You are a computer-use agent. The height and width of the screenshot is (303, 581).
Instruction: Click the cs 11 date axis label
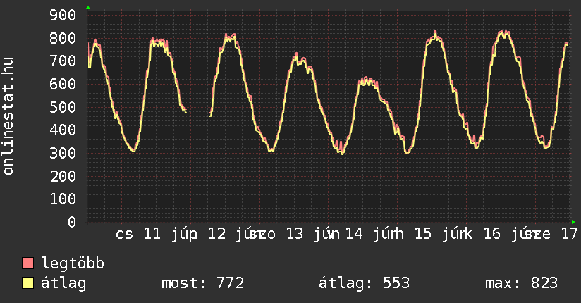[x=137, y=234]
